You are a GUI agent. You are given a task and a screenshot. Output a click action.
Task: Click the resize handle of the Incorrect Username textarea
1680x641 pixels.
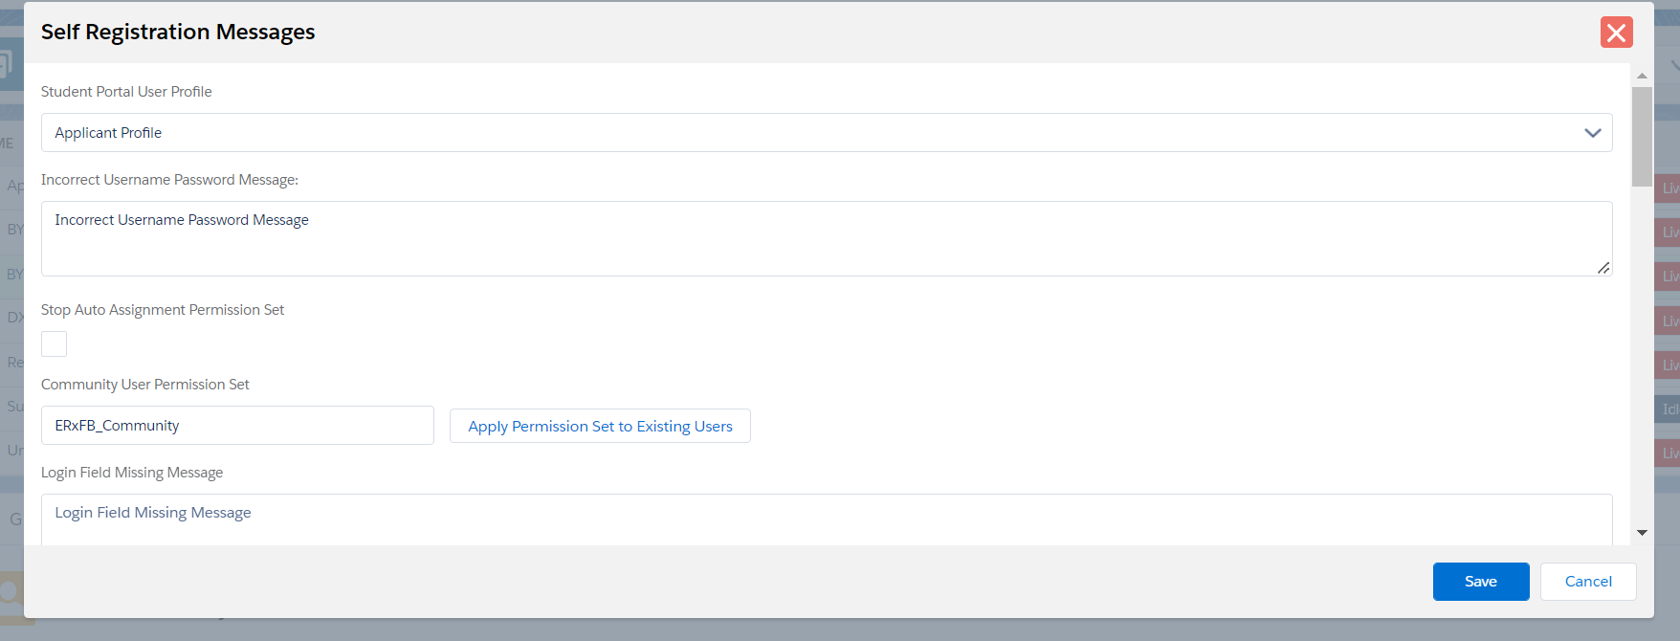tap(1603, 268)
